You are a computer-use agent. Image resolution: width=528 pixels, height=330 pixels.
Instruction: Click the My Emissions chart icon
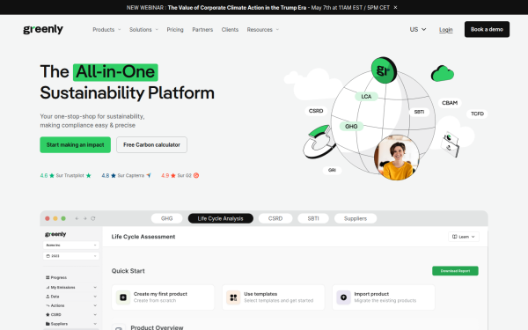(x=48, y=287)
